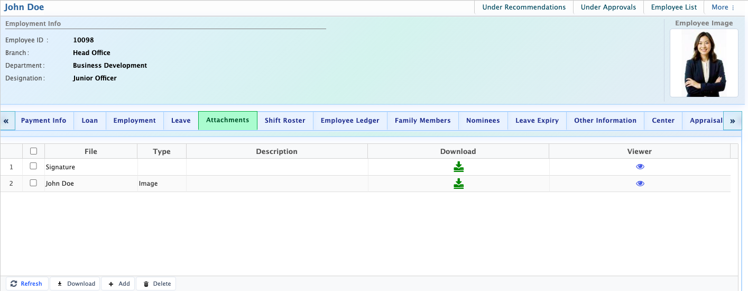Click the employee photo thumbnail
The height and width of the screenshot is (291, 748).
click(704, 63)
